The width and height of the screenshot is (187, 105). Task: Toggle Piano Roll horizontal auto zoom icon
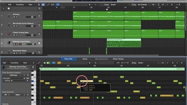click(x=163, y=63)
